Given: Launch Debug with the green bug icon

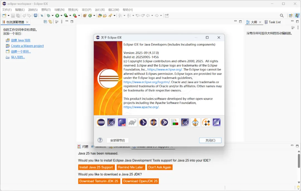Looking at the screenshot, I should [x=48, y=16].
